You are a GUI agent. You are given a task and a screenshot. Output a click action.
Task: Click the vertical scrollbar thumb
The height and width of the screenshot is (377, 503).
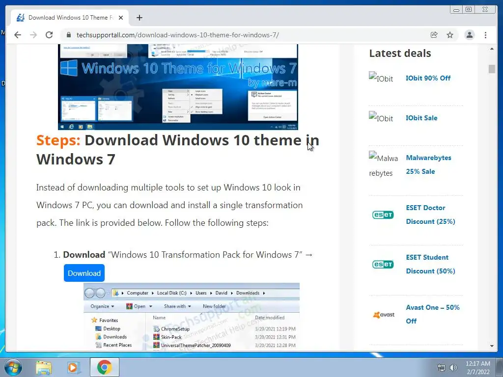click(x=492, y=69)
